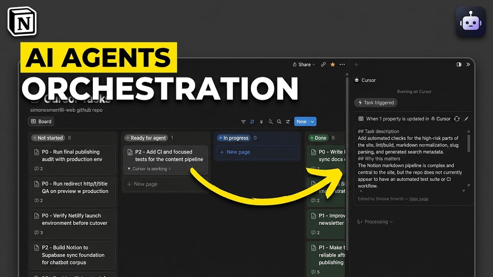Click the 'Ready for agent' group header
The width and height of the screenshot is (493, 277).
point(146,138)
